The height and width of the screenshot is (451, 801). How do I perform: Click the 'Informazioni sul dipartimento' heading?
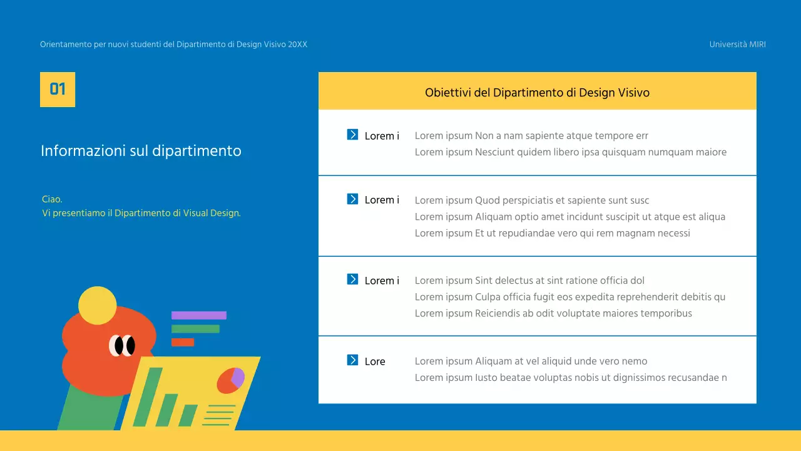click(140, 150)
